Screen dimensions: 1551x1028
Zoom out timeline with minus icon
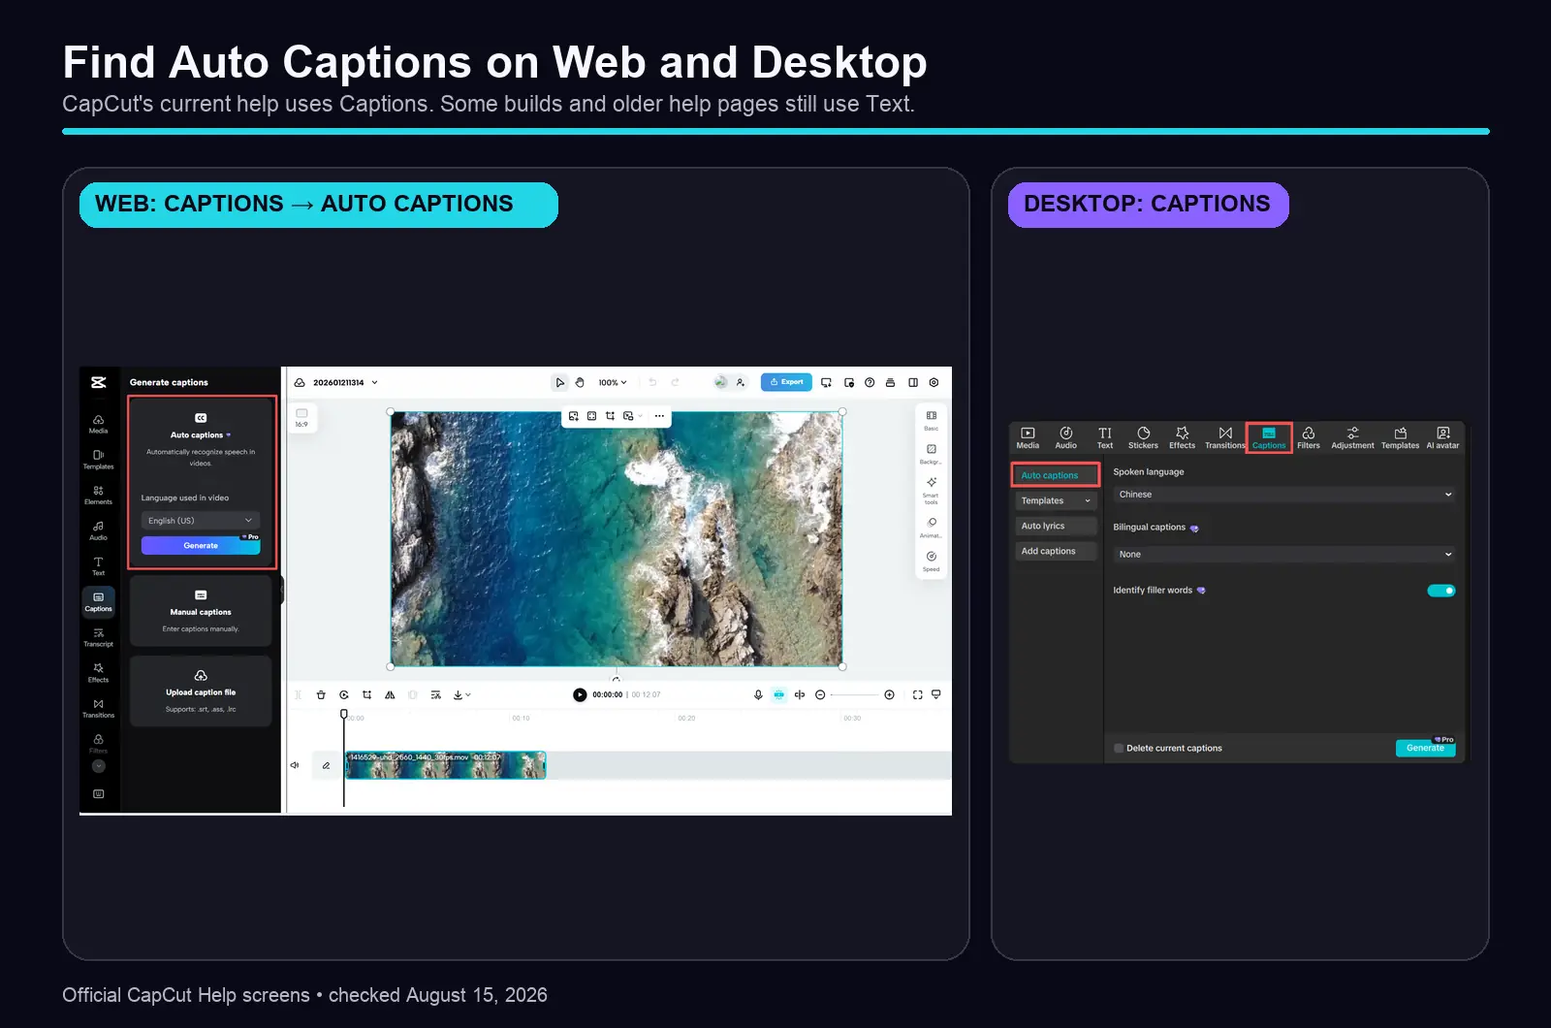[820, 694]
